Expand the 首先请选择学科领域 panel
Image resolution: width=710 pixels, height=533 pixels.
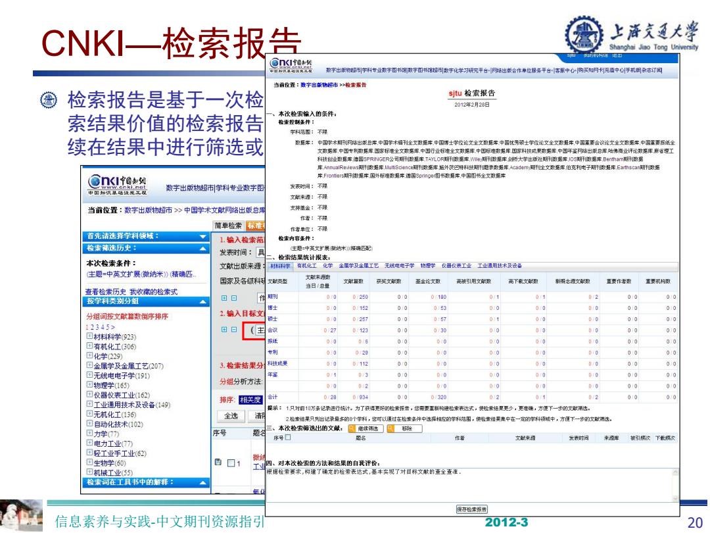click(x=203, y=237)
